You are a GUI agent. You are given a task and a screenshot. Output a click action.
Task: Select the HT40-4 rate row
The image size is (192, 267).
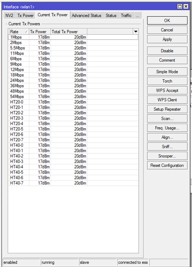click(73, 167)
